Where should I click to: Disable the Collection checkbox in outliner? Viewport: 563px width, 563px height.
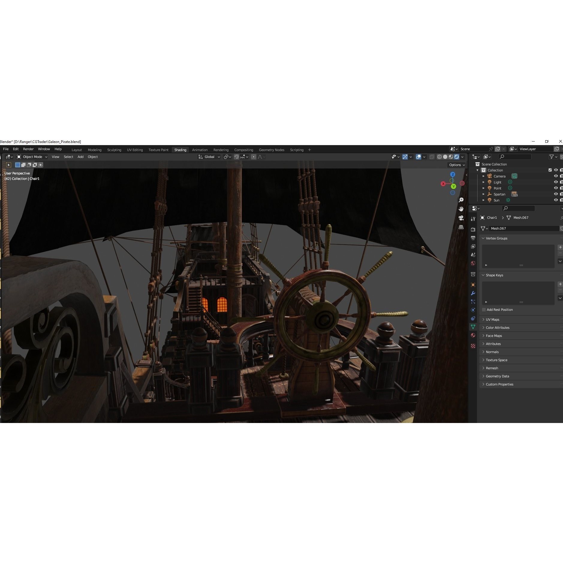coord(551,170)
